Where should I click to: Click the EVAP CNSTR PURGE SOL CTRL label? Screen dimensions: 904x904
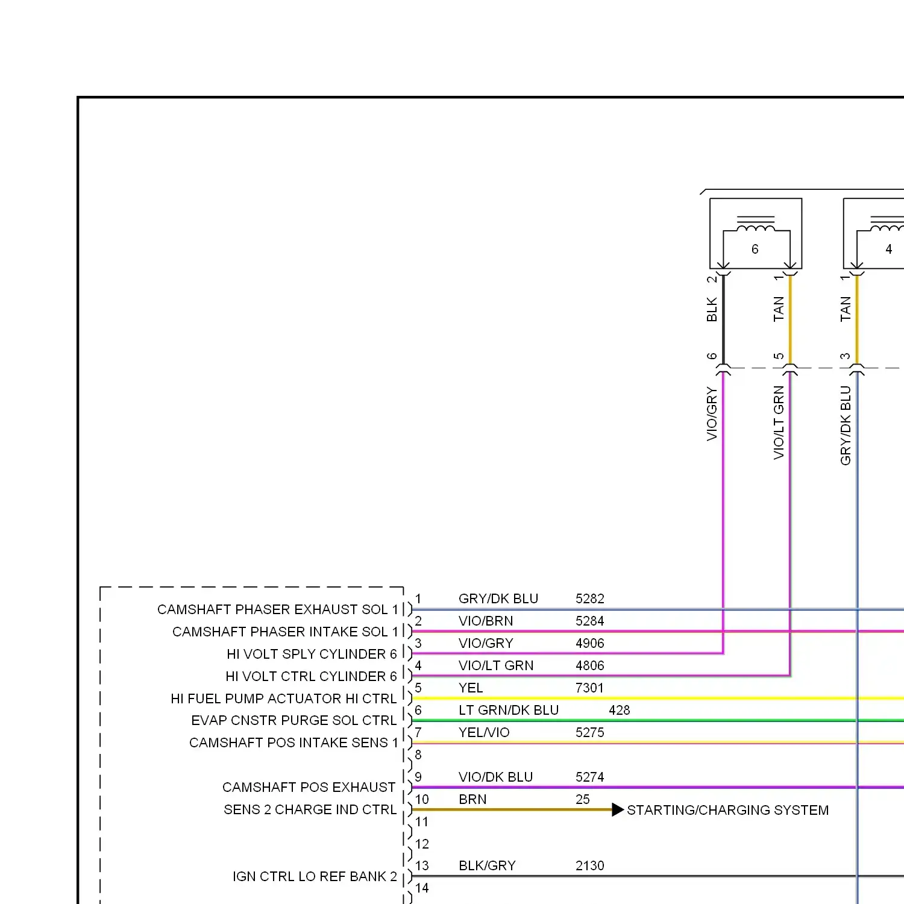tap(294, 720)
